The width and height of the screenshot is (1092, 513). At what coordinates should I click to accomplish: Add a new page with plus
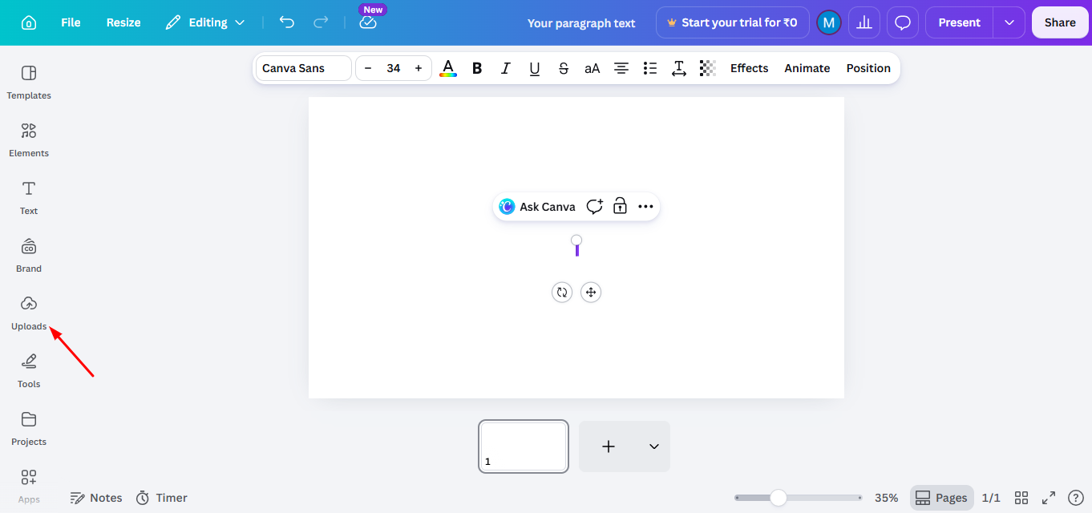[x=609, y=446]
